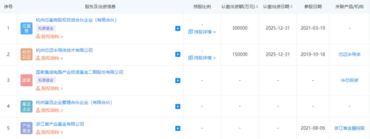Viewport: 370px width, 139px height.
Task: Open 国家集成电路产业投资基金二期股份有限公司 link
Action: [x=79, y=72]
